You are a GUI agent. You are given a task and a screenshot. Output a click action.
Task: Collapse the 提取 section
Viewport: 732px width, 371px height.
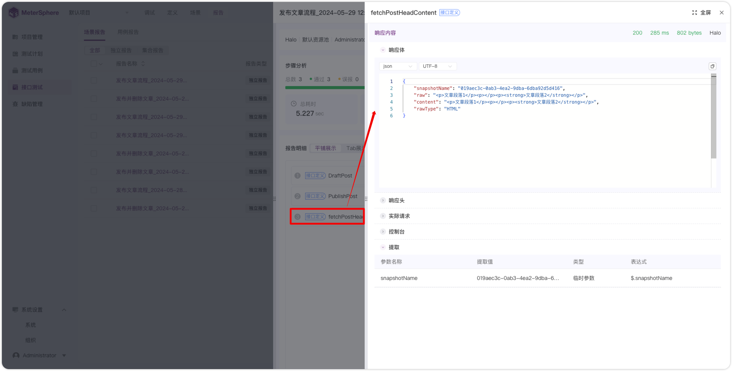pos(383,247)
